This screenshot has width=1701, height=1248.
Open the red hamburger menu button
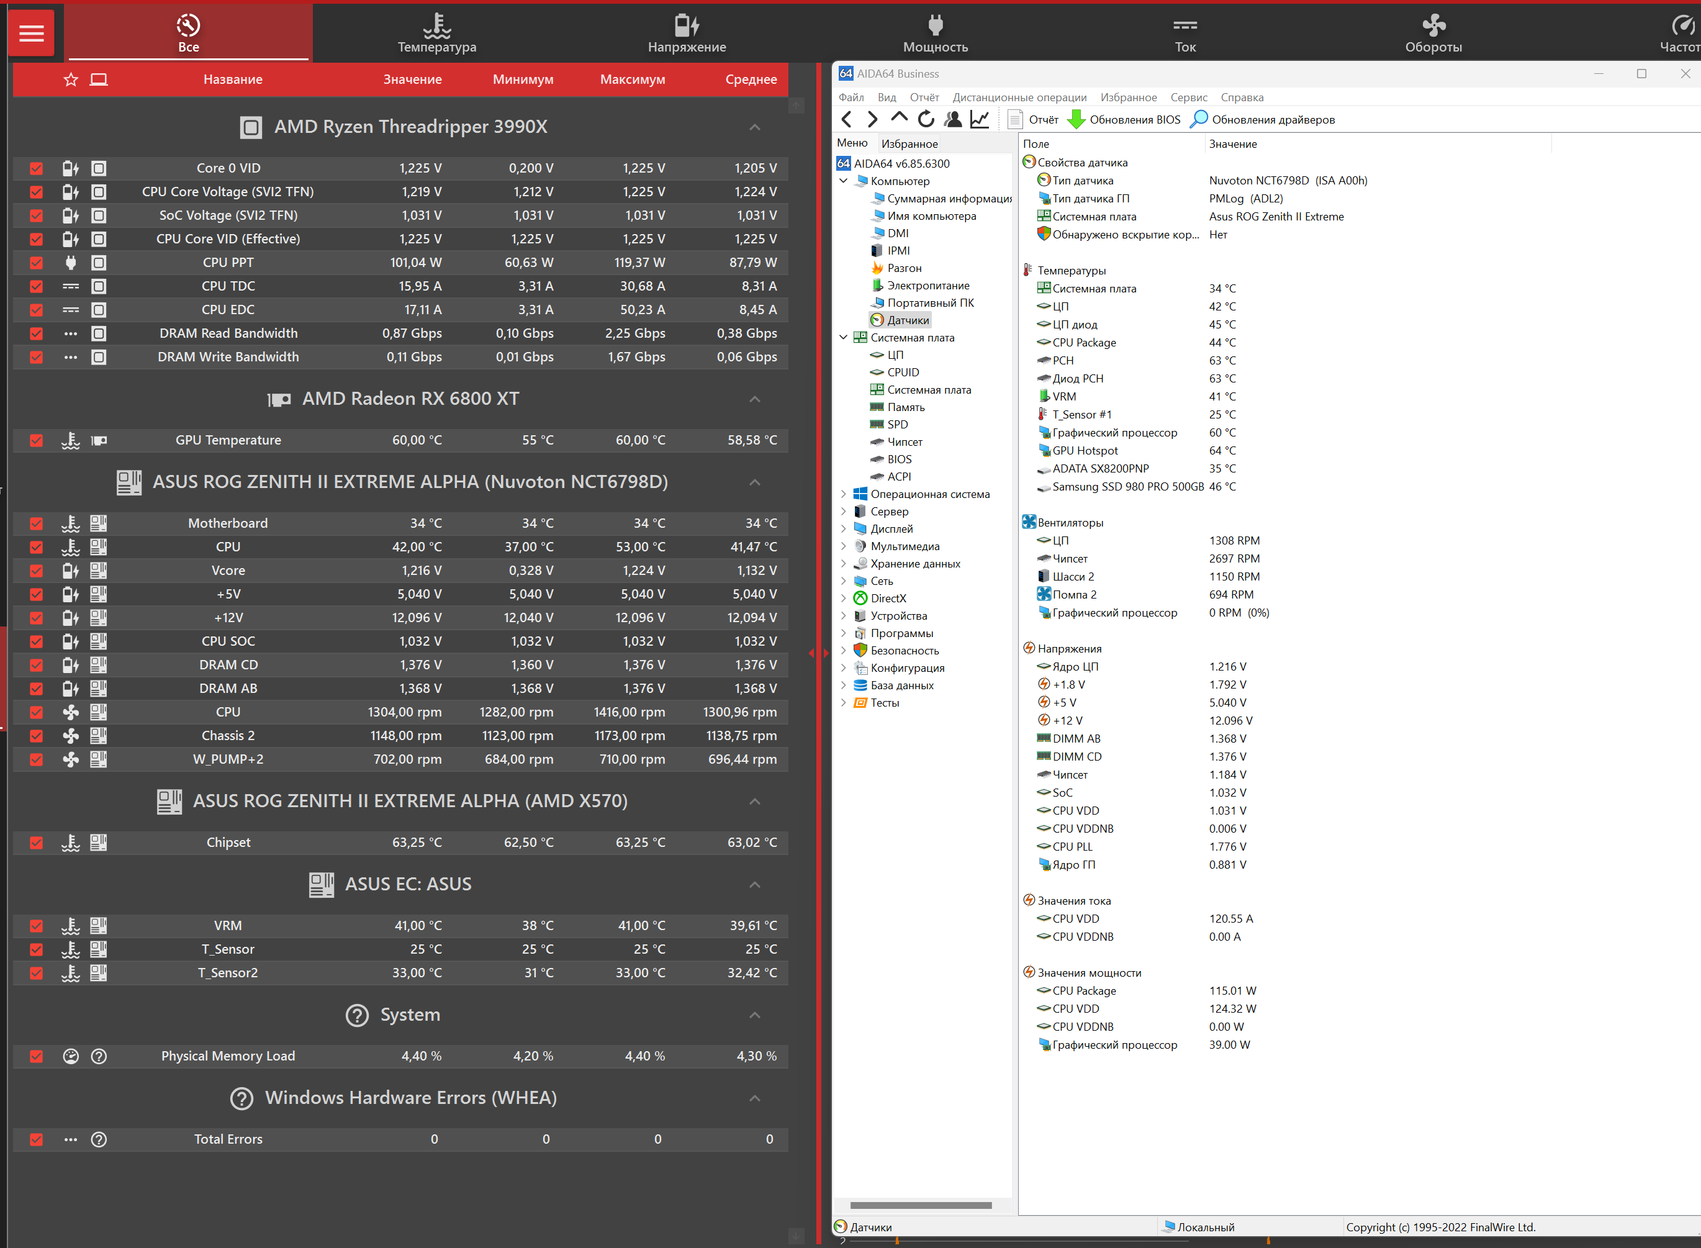31,34
